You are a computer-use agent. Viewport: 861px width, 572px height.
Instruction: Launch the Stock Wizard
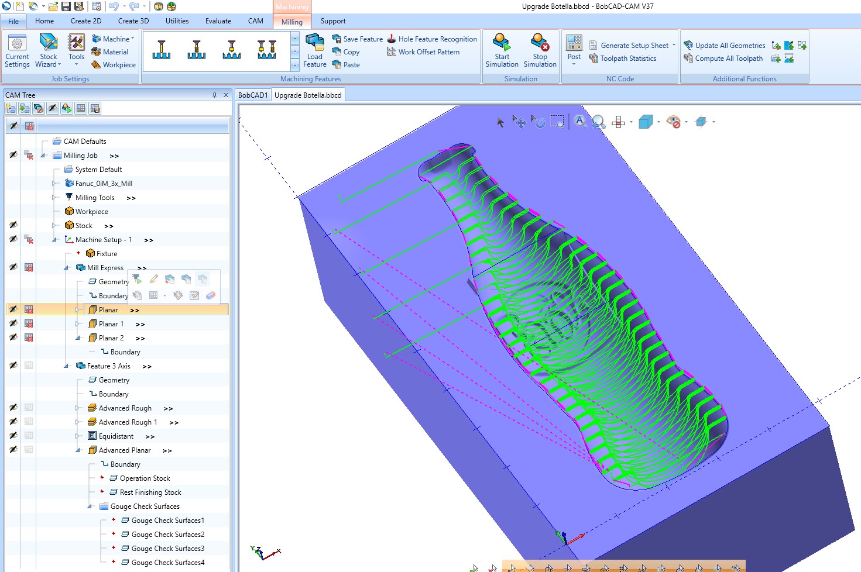pos(49,51)
